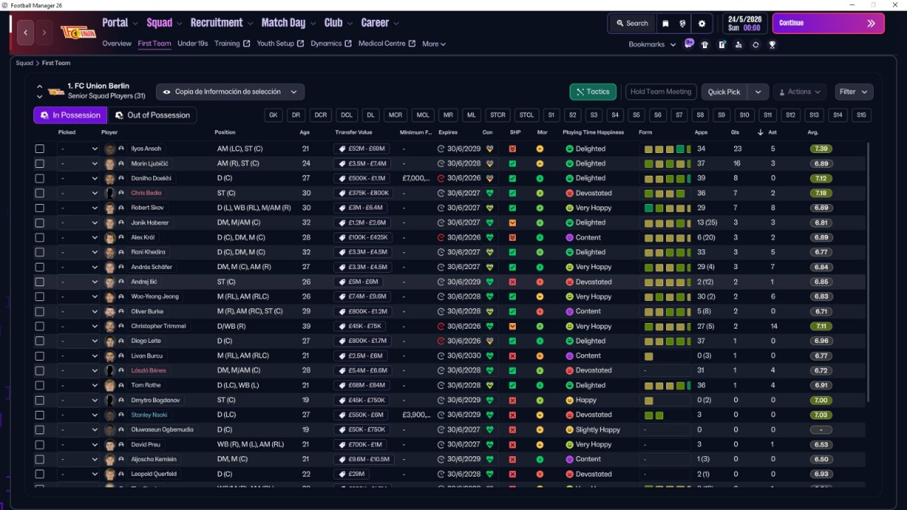Screen dimensions: 907x510
Task: Switch to Out of Possession view
Action: (152, 115)
